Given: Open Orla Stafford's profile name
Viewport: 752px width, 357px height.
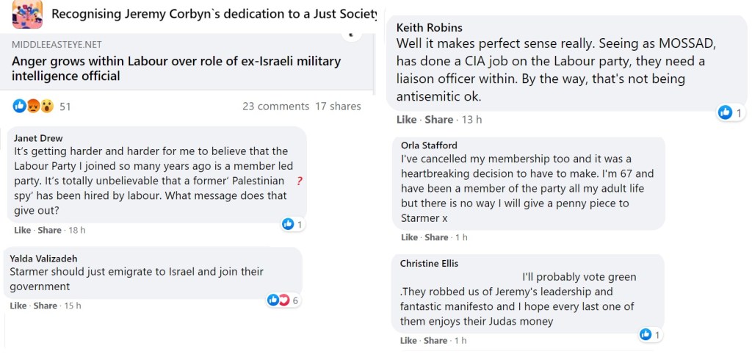Looking at the screenshot, I should click(x=429, y=145).
